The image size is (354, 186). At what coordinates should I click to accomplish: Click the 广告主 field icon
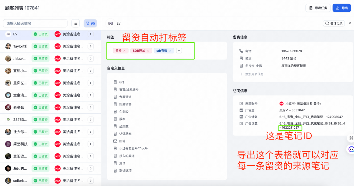(241, 110)
